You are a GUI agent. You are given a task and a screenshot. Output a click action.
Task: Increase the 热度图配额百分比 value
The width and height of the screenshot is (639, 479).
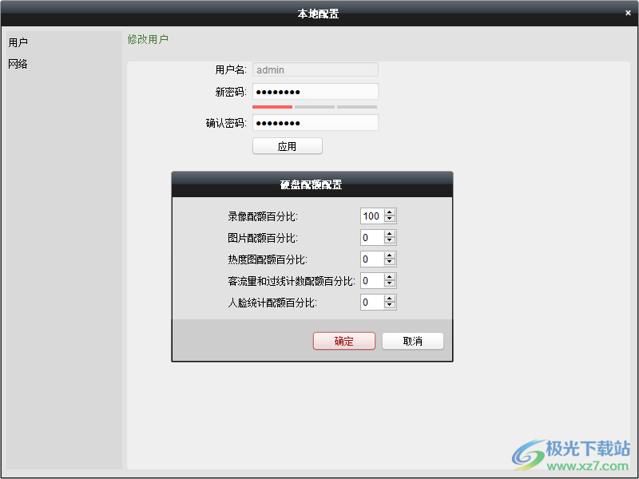[389, 255]
